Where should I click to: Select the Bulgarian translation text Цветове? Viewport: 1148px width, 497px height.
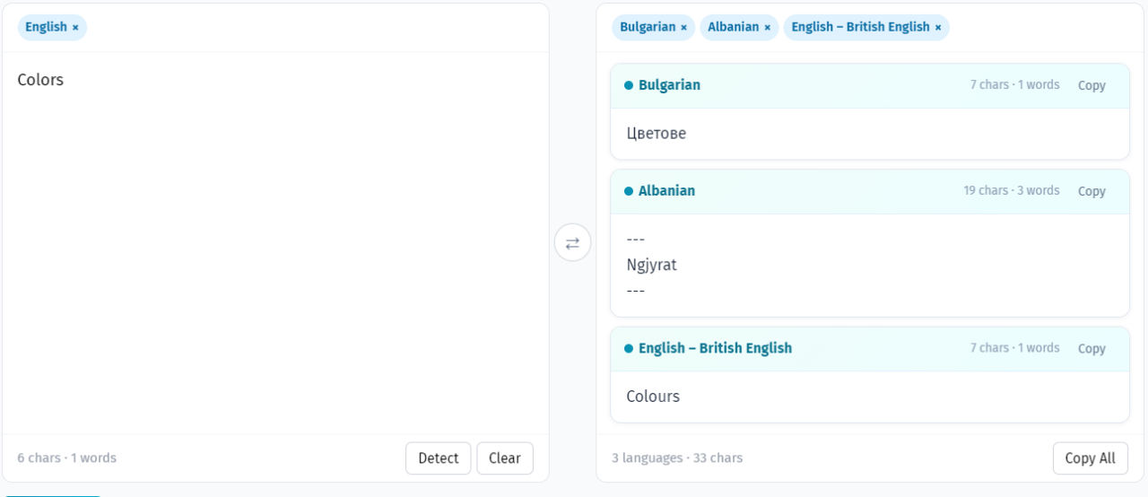tap(656, 135)
